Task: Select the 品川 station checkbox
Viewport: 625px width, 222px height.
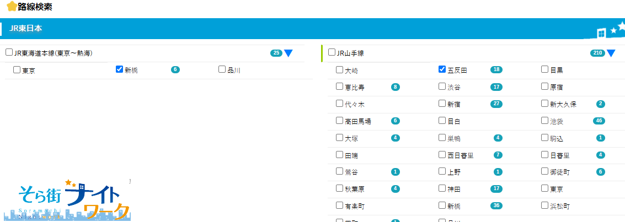Action: (222, 69)
